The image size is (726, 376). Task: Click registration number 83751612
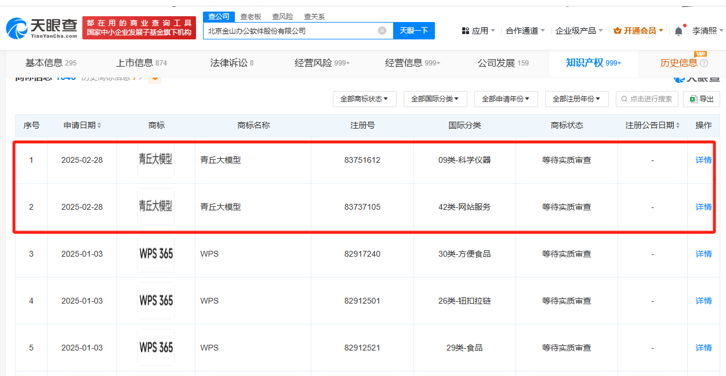[362, 160]
